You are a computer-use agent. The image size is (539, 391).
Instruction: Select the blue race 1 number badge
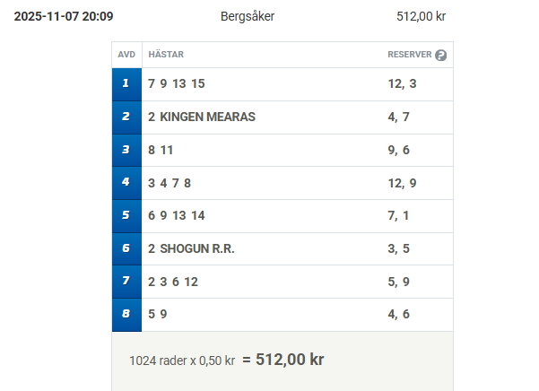point(126,84)
